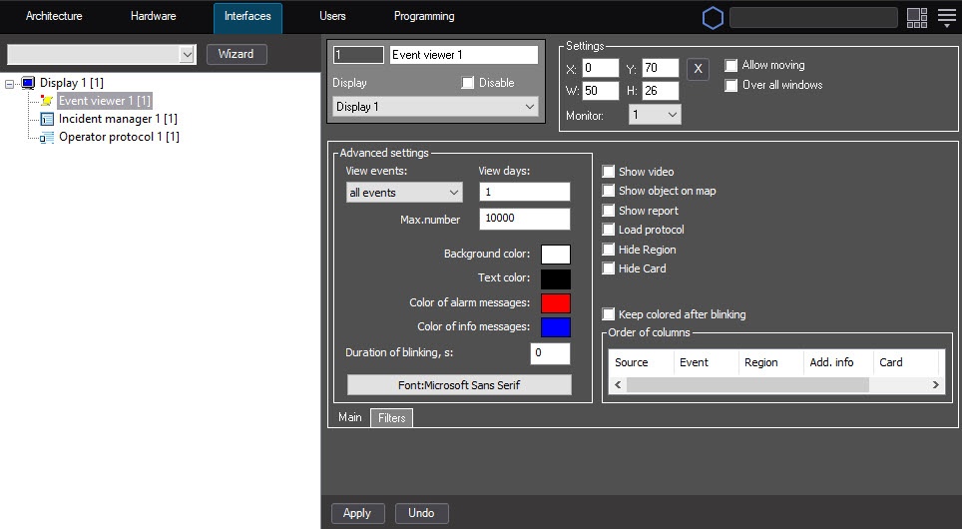Screen dimensions: 962x529
Task: Click the Incident manager 1 tree icon
Action: point(46,119)
